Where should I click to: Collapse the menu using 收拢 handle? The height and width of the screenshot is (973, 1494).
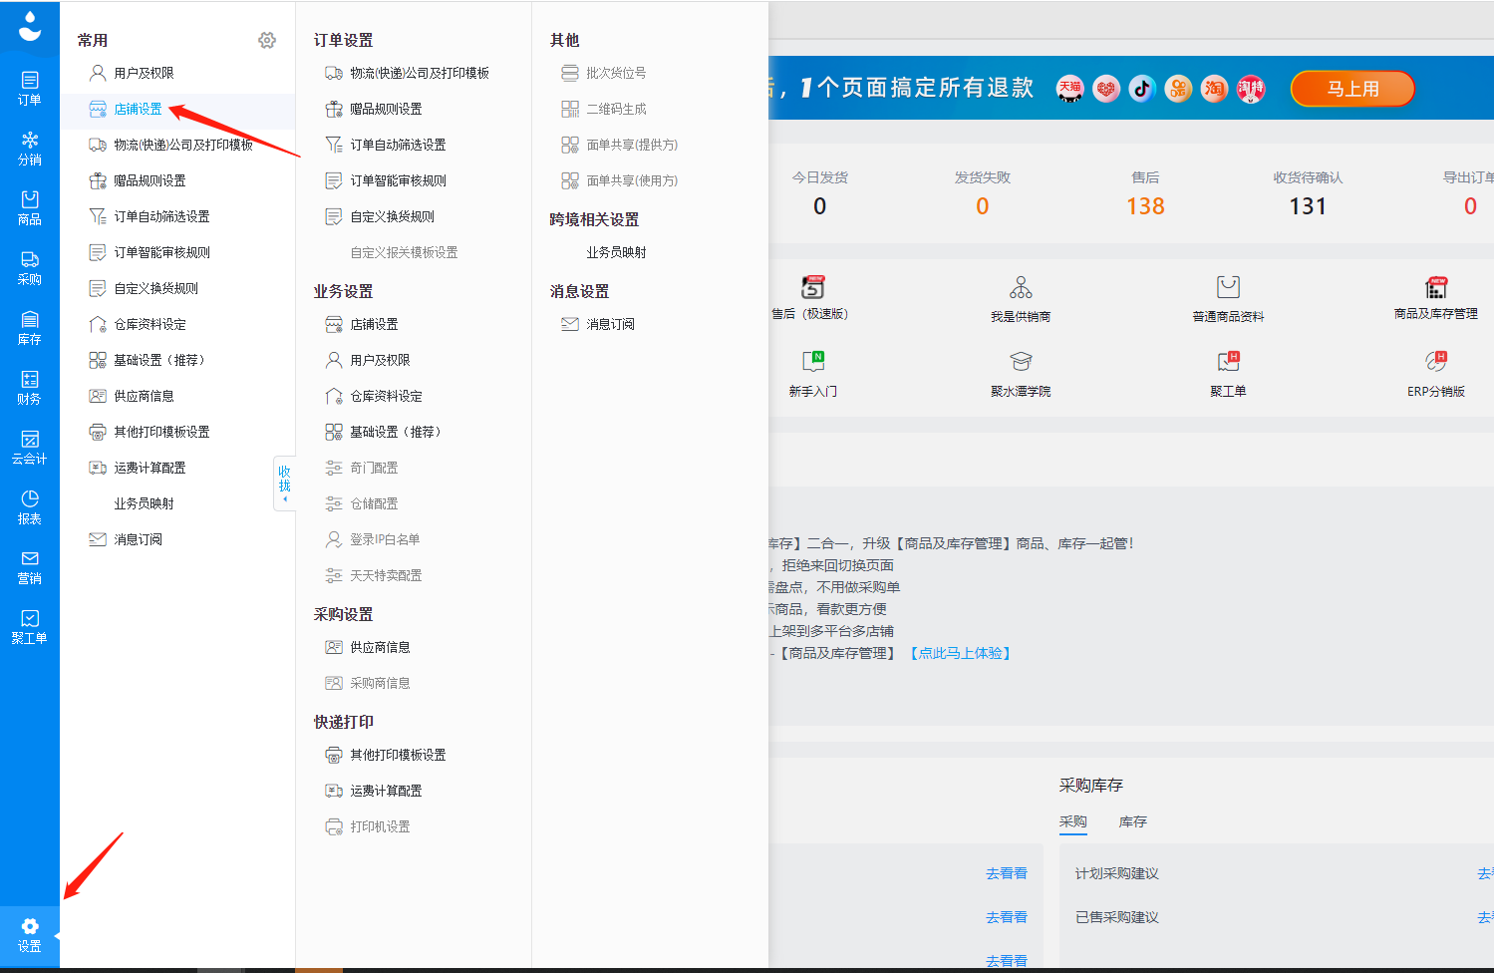(x=284, y=483)
